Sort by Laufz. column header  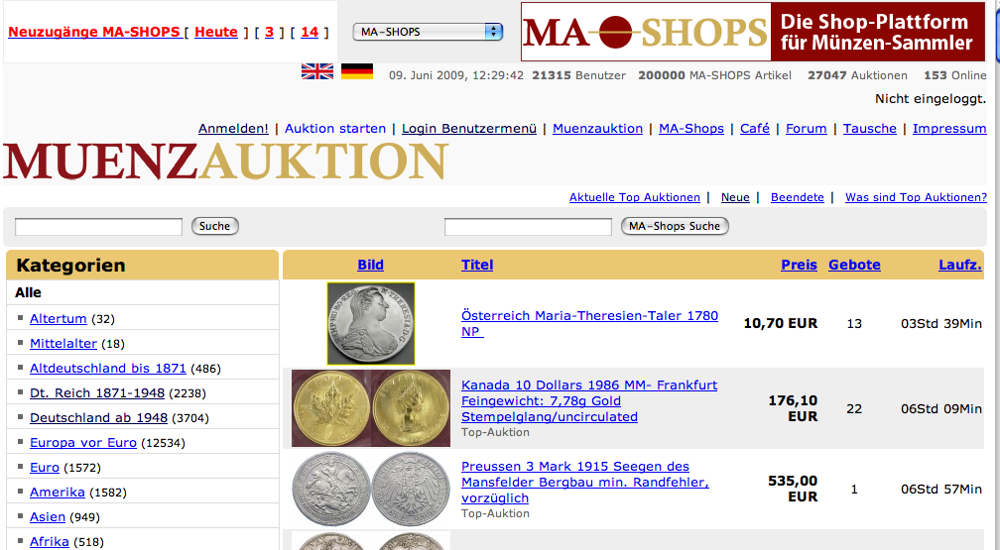tap(960, 265)
